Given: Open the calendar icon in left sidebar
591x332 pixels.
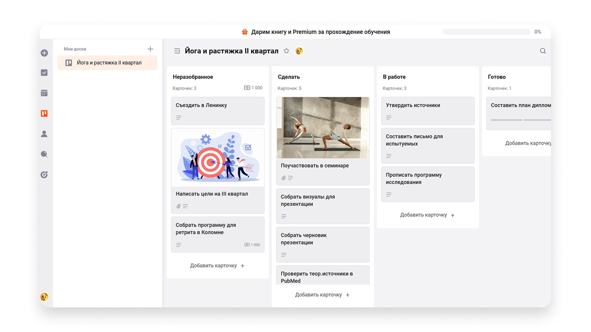Looking at the screenshot, I should pyautogui.click(x=44, y=93).
